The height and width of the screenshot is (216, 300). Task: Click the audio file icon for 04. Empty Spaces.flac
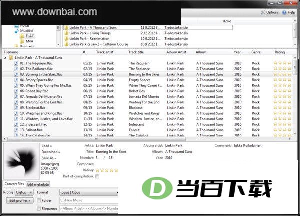[x=17, y=80]
